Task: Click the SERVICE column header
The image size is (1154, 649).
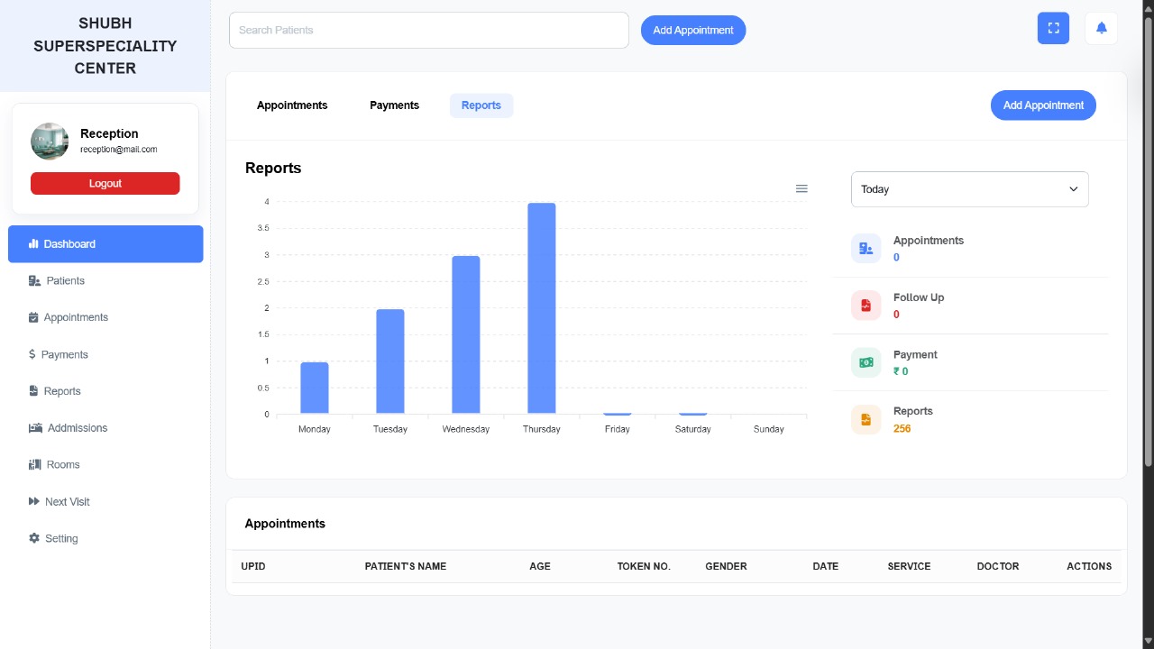Action: (909, 566)
